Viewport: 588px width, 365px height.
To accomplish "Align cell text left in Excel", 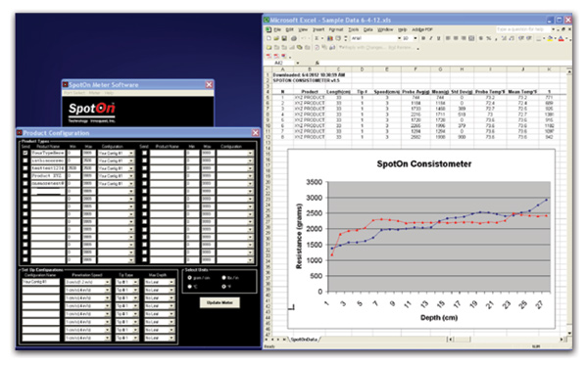I will (448, 38).
